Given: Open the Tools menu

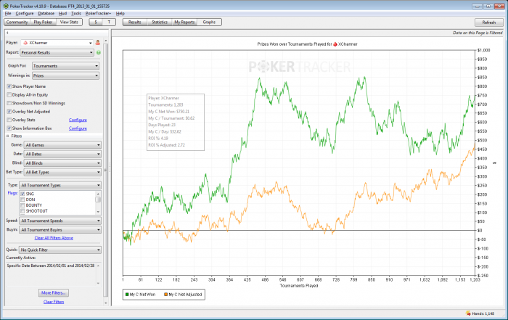Looking at the screenshot, I should 76,13.
